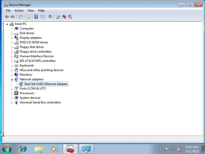Select Red Hat VirtIO Ethernet Adapter text
Screen dimensions: 205x154
46,84
